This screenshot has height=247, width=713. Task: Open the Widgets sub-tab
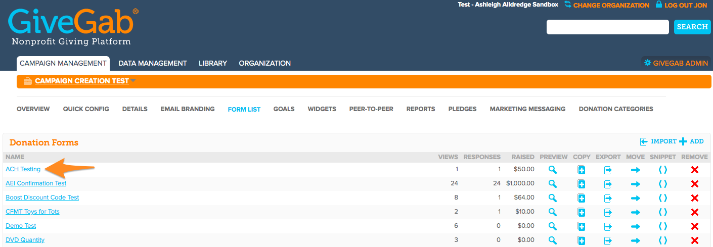322,109
